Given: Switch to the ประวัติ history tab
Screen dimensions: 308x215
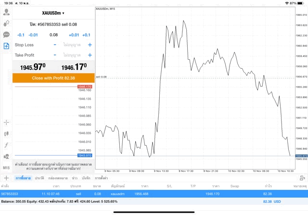Looking at the screenshot, I should click(39, 178).
